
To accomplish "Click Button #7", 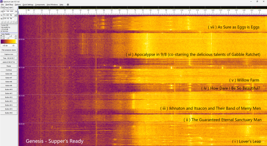I will pos(9,78).
